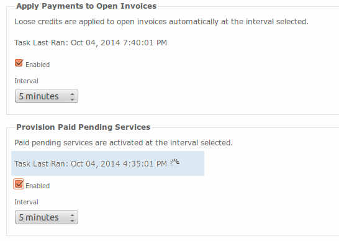Image resolution: width=339 pixels, height=241 pixels.
Task: Click the up-down arrows on Provision interval selector
Action: 73,217
